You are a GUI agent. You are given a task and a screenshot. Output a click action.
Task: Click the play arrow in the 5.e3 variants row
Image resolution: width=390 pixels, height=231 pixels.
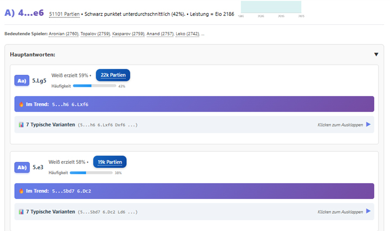pyautogui.click(x=368, y=211)
